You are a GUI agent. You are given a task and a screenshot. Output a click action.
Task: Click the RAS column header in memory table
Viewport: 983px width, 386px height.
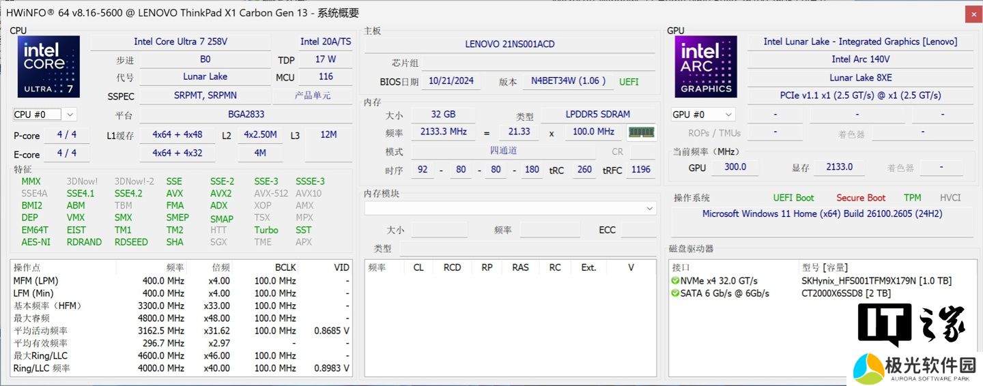click(521, 267)
